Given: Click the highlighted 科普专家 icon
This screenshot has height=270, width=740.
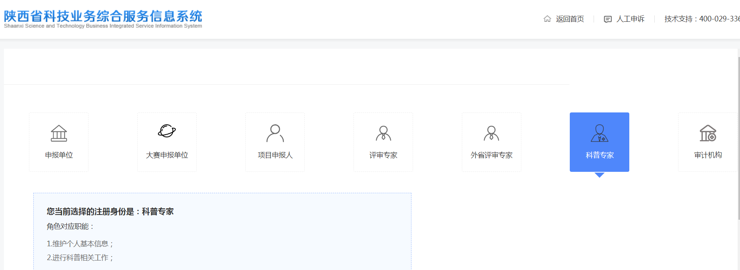Looking at the screenshot, I should pyautogui.click(x=600, y=133).
